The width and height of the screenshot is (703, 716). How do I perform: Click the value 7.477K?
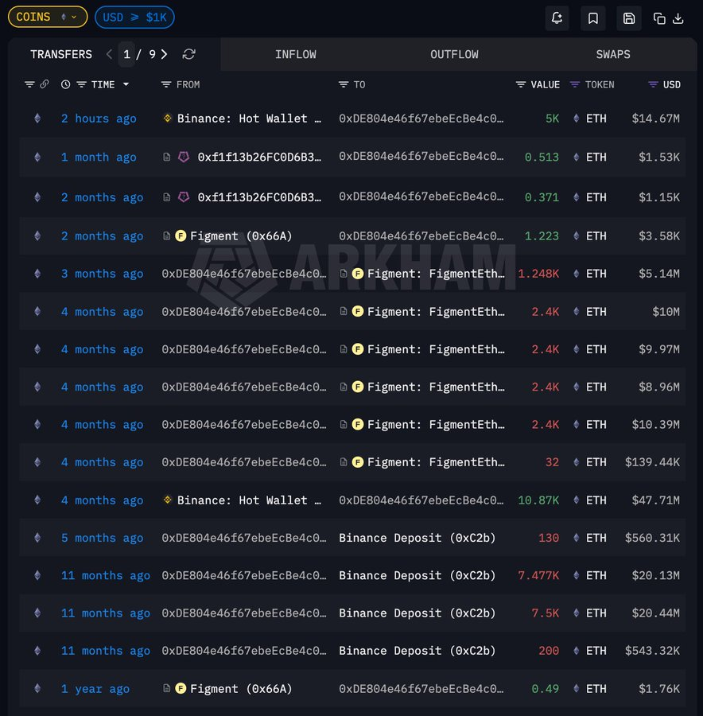(538, 575)
